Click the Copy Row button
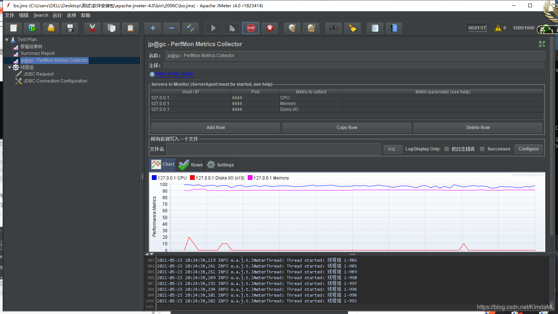The width and height of the screenshot is (558, 314). coord(347,128)
